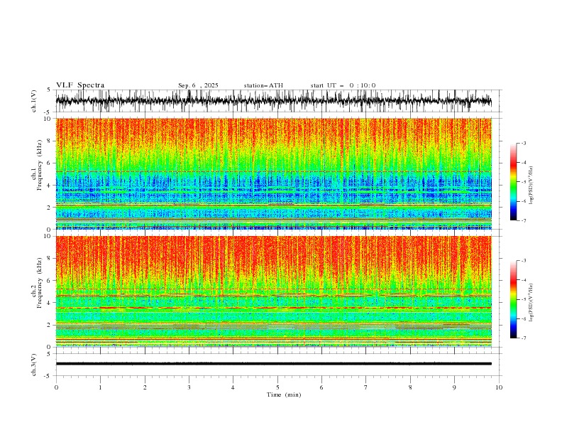
Task: Click the "-3" tick on ch.1 color bar
Action: click(x=524, y=143)
